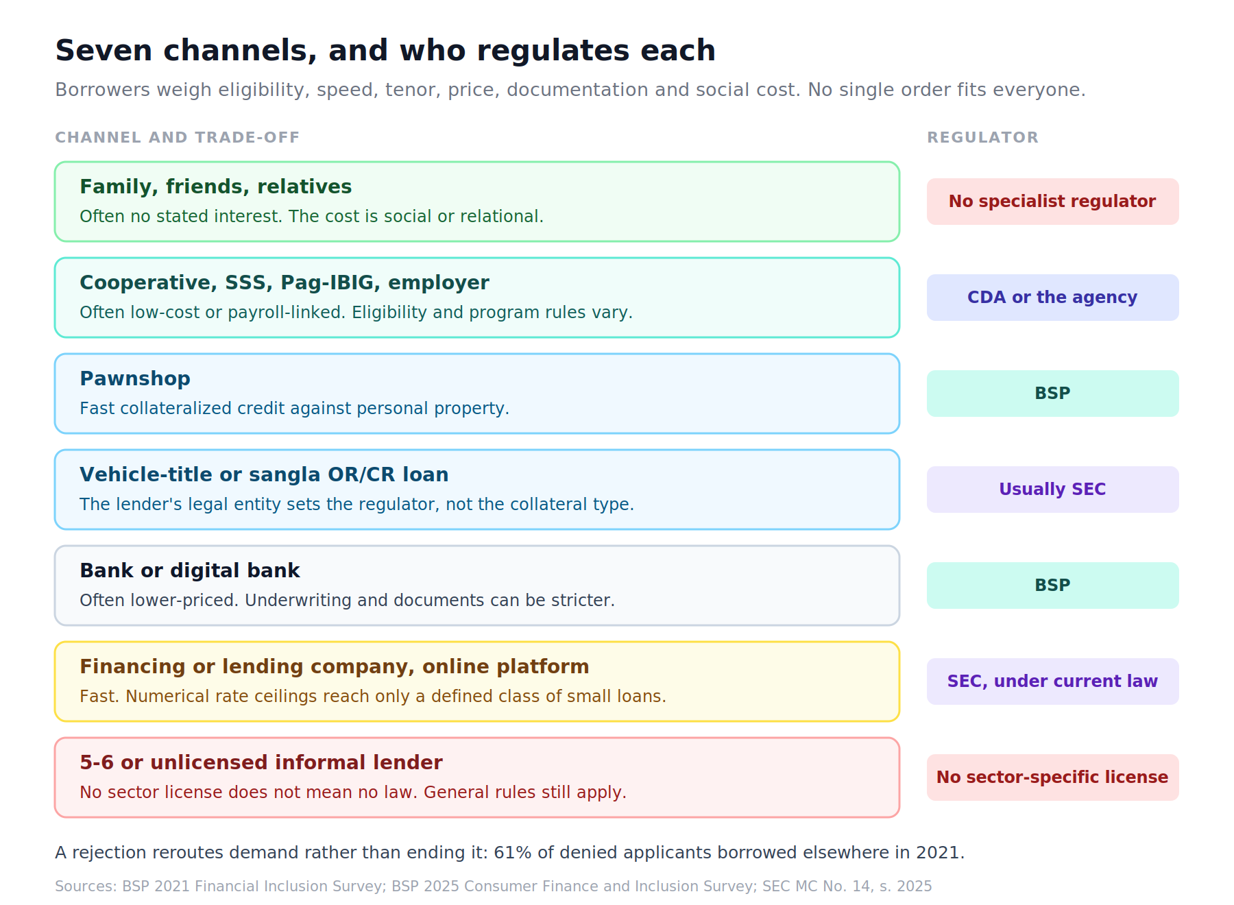Select the 5-6 or unlicensed informal lender card
This screenshot has height=905, width=1234.
click(477, 777)
